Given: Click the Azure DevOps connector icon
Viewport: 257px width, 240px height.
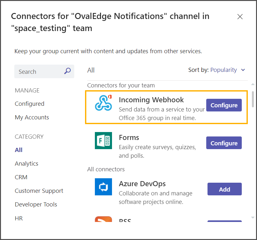Looking at the screenshot, I should tap(103, 187).
